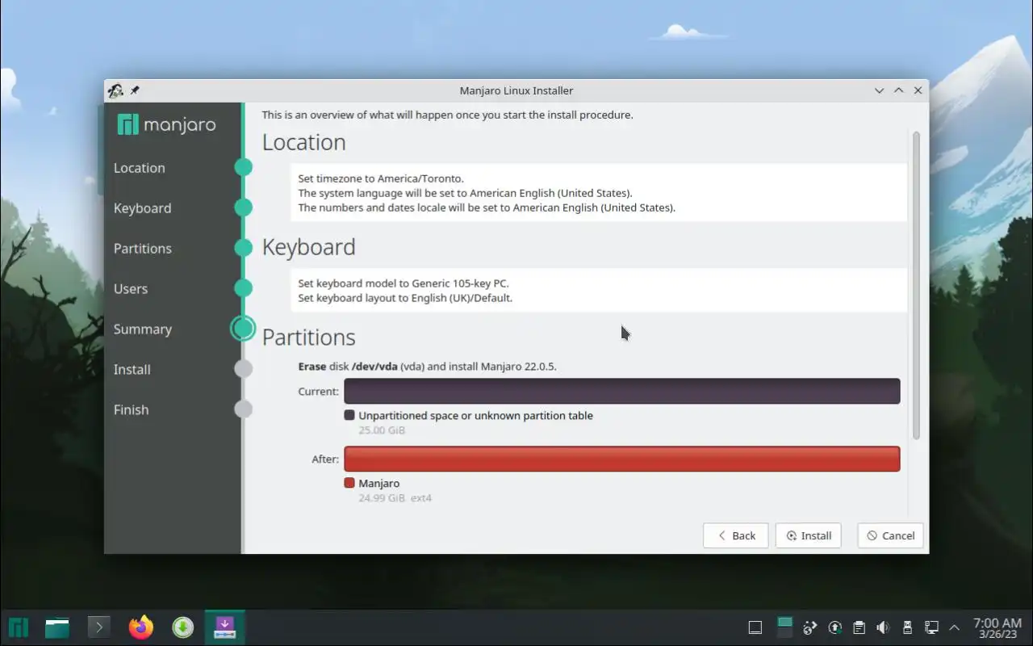Click the summary vertical scrollbar
Viewport: 1033px width, 646px height.
coord(916,286)
